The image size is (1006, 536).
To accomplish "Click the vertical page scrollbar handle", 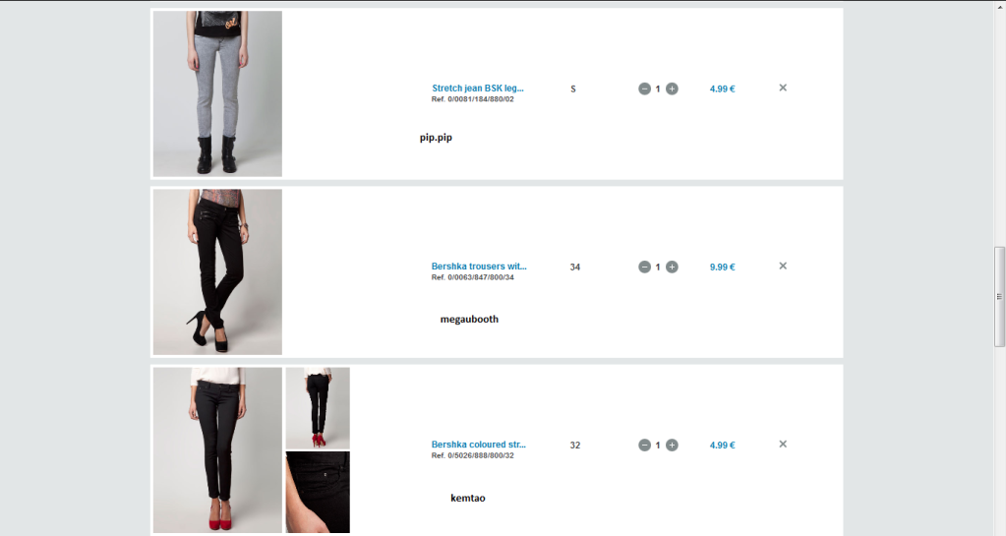I will [999, 297].
